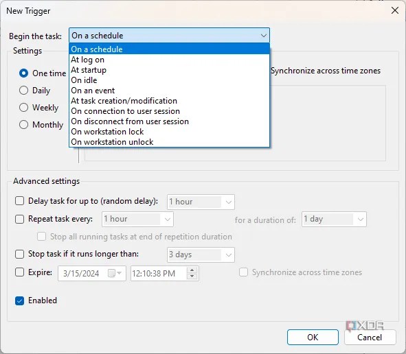Check Stop all running tasks at end of repetition
Image resolution: width=406 pixels, height=354 pixels.
pos(41,237)
